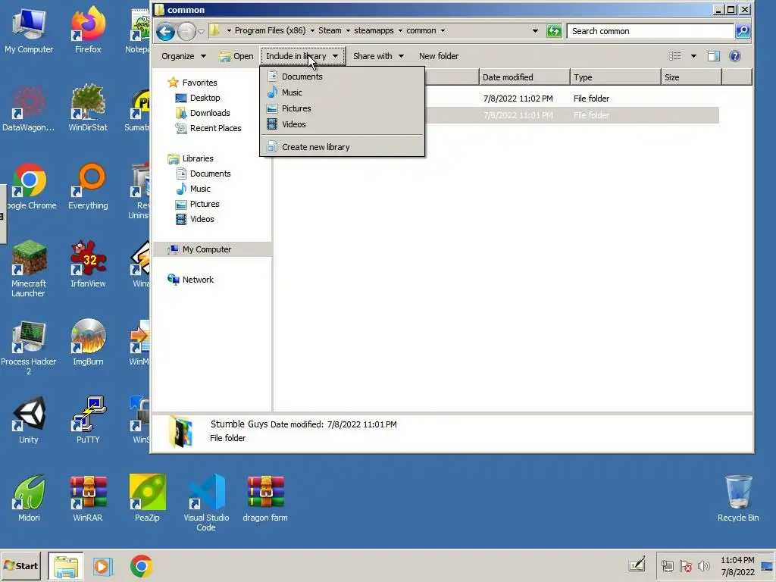The height and width of the screenshot is (582, 776).
Task: Choose Music in the library dropdown menu
Action: pyautogui.click(x=343, y=92)
